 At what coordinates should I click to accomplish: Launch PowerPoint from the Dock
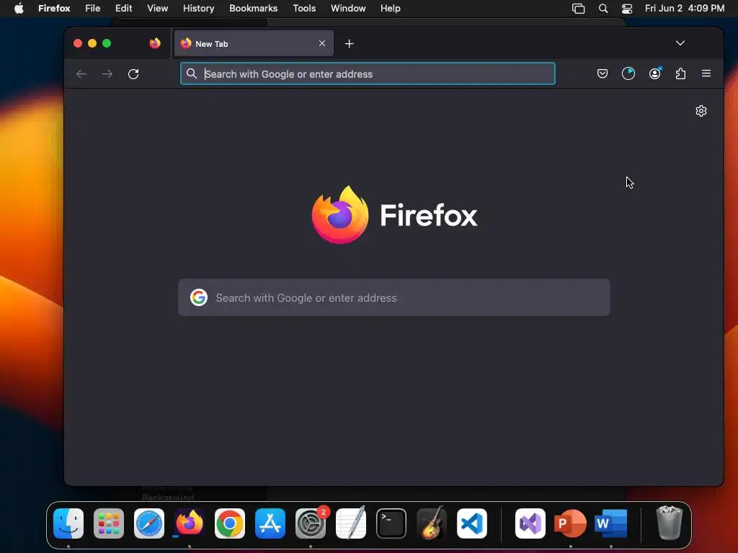click(571, 523)
